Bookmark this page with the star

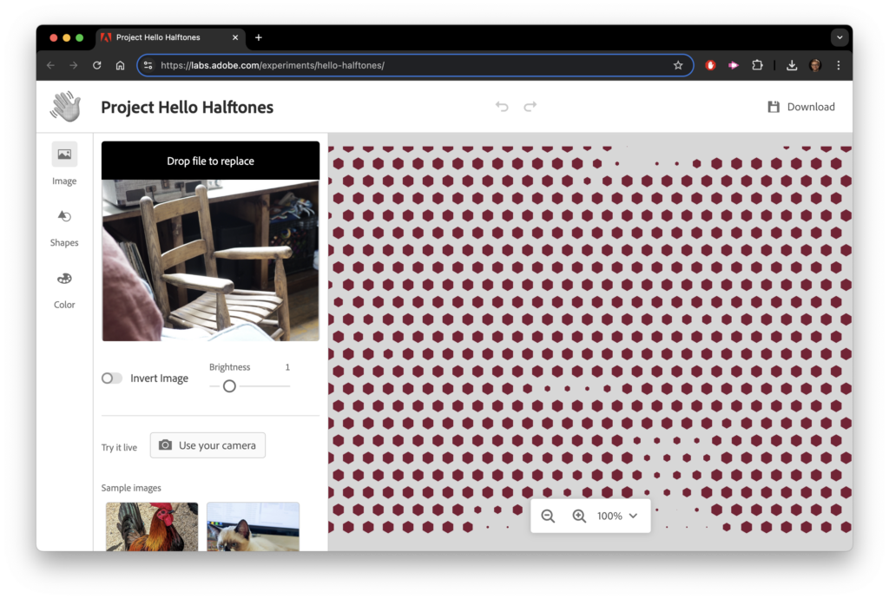(x=678, y=65)
